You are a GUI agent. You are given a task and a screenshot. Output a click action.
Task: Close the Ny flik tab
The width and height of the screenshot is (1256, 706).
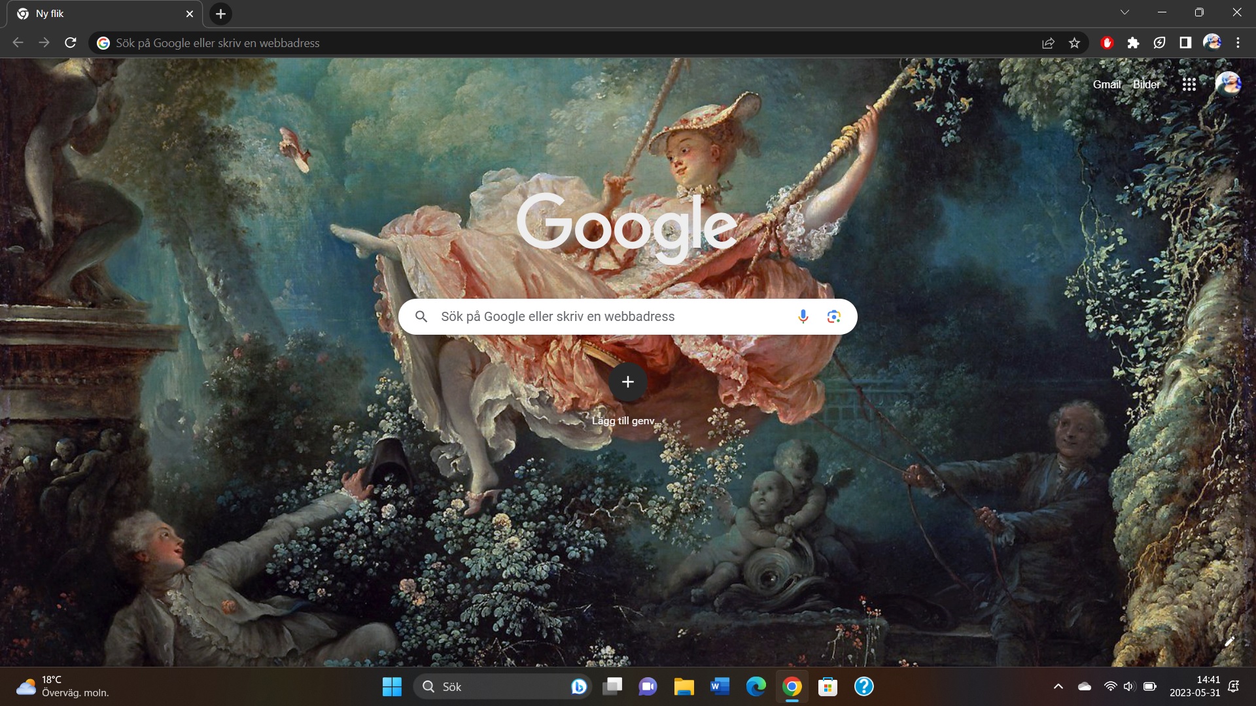click(190, 14)
